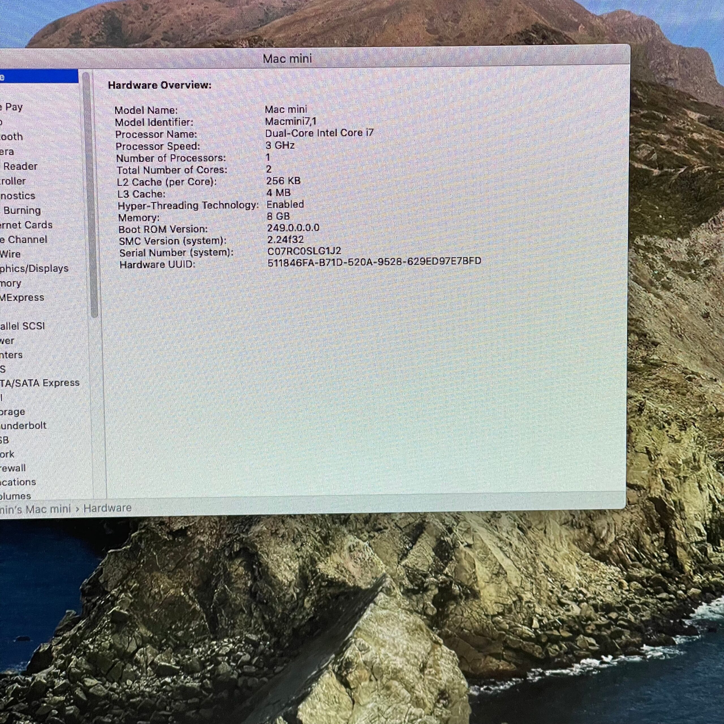Select the Firewall sidebar item
This screenshot has height=724, width=724.
tap(13, 468)
